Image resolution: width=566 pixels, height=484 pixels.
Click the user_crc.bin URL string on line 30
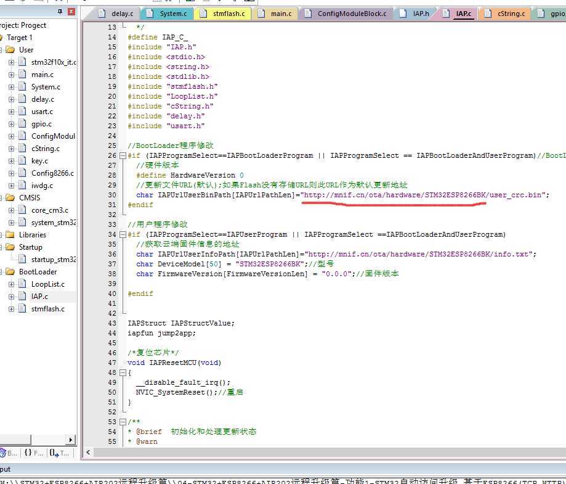pyautogui.click(x=422, y=195)
